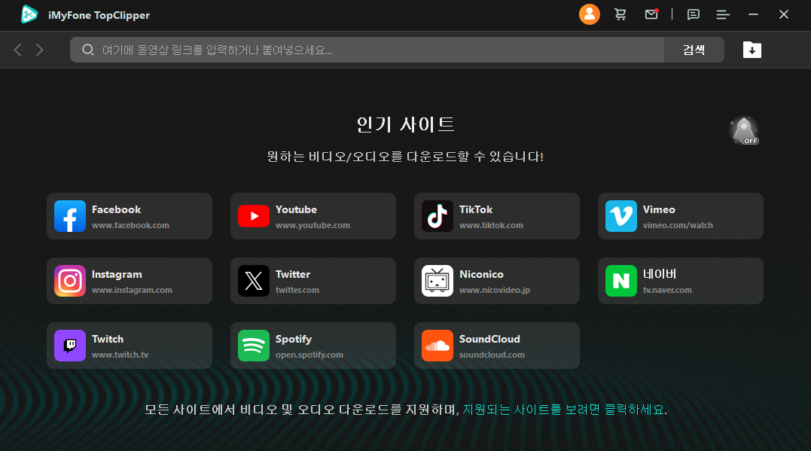Toggle the rocket boost OFF switch

(x=744, y=130)
